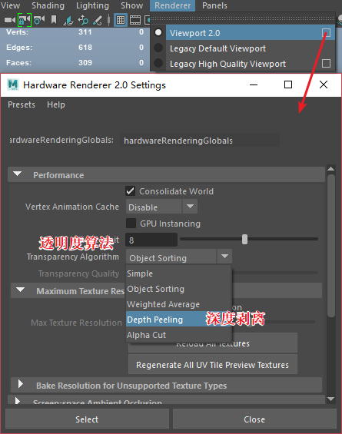The height and width of the screenshot is (434, 342).
Task: Open Camera Attributes via gear camera icon
Action: [x=39, y=20]
